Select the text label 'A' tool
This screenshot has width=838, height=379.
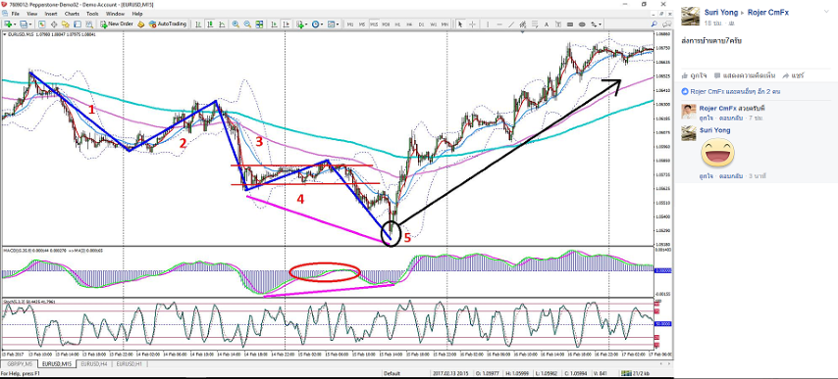(x=547, y=24)
